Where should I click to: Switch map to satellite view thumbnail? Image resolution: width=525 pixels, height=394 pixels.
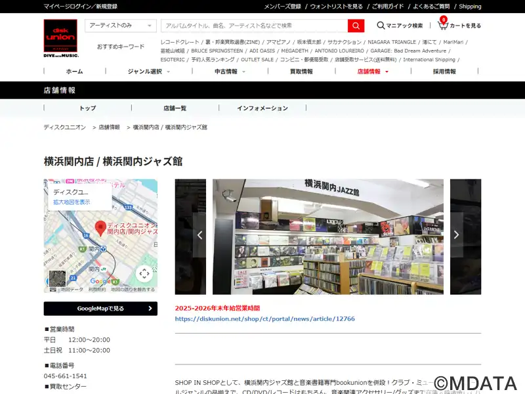pos(57,278)
